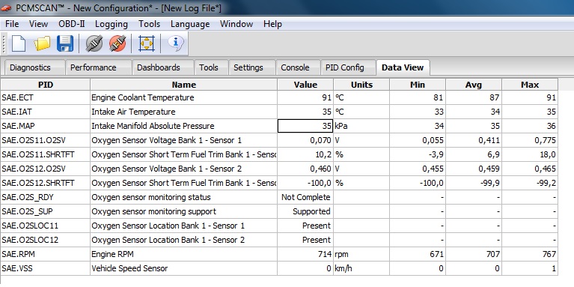Viewport: 574px width, 287px height.
Task: Click the 0,460 sensor 2 voltage value
Action: coord(305,169)
